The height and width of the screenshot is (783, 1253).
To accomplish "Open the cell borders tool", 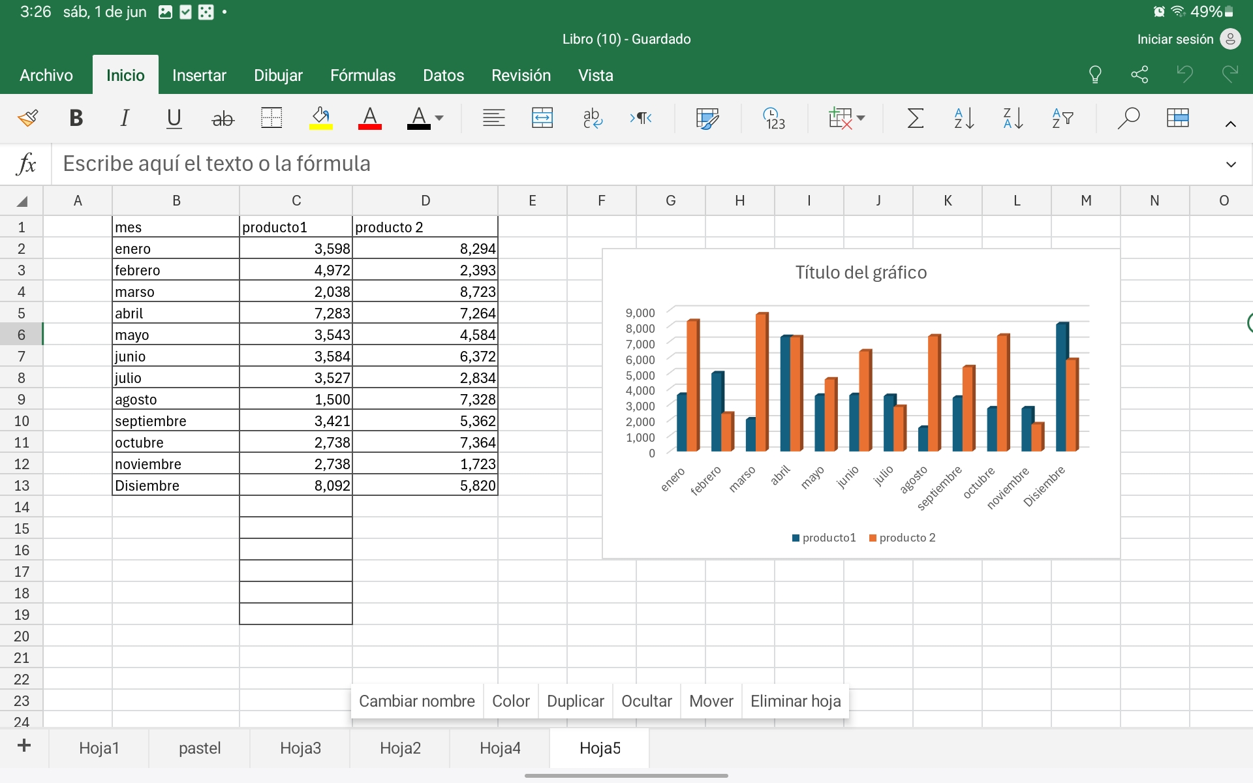I will pyautogui.click(x=271, y=118).
